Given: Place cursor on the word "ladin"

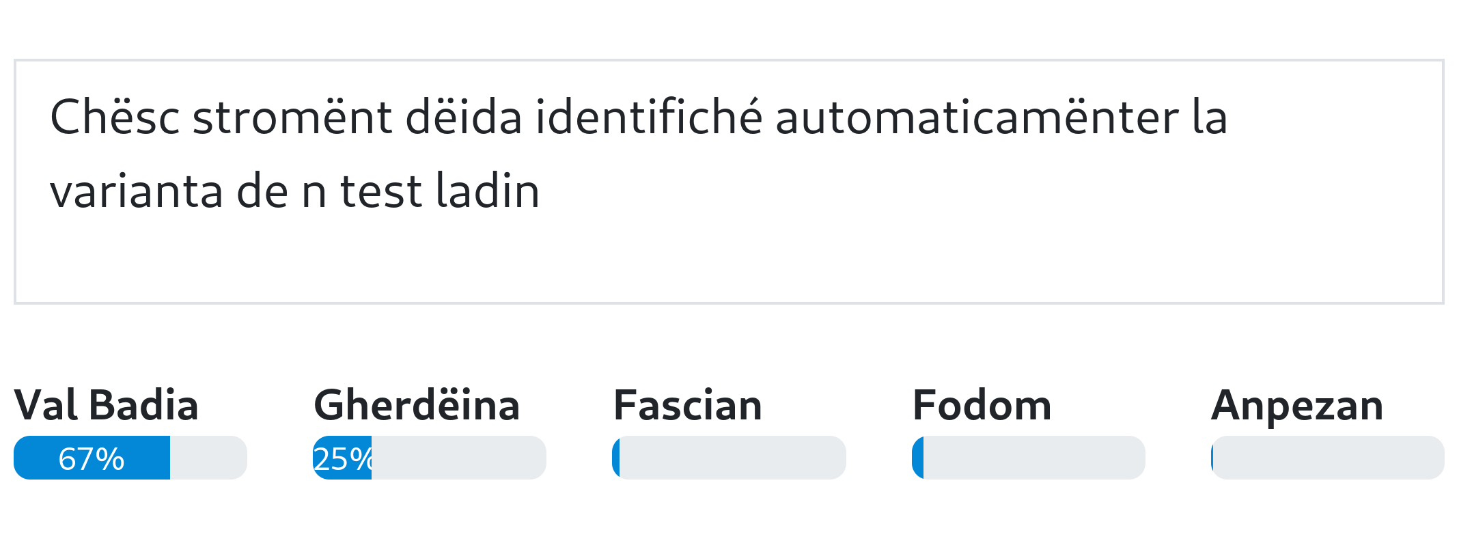Looking at the screenshot, I should pyautogui.click(x=488, y=191).
